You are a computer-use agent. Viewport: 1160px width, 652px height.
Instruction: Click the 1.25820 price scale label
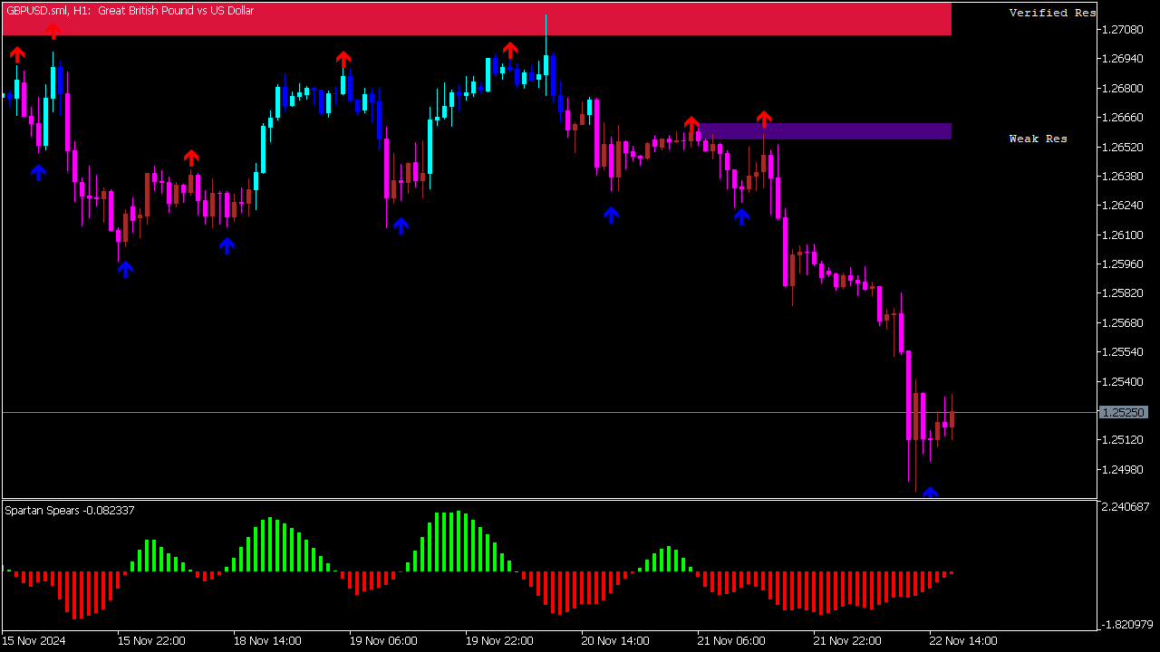pyautogui.click(x=1122, y=293)
